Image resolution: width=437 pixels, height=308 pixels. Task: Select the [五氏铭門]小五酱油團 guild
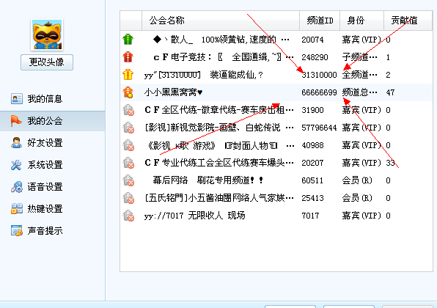(219, 198)
